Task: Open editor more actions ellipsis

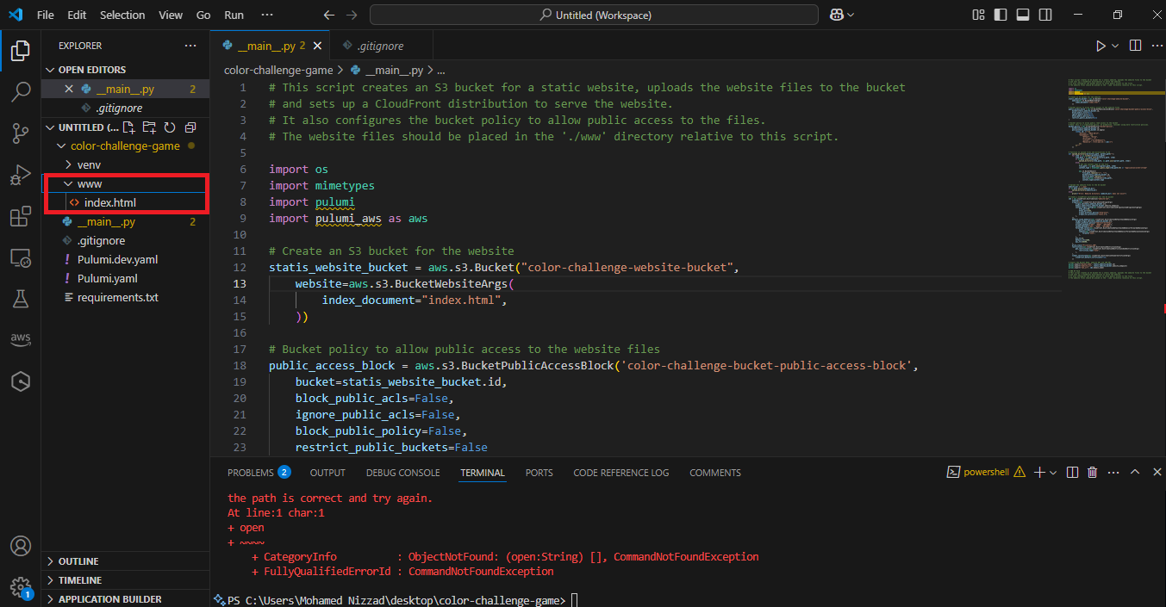Action: pyautogui.click(x=1156, y=46)
